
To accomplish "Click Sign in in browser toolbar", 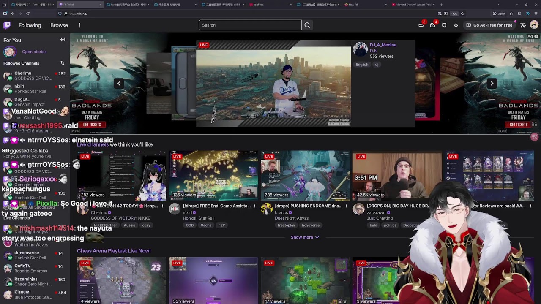I will point(500,14).
